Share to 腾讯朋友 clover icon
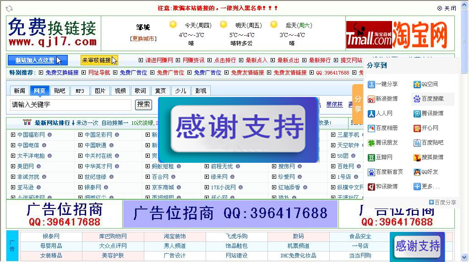This screenshot has width=469, height=262. point(371,143)
